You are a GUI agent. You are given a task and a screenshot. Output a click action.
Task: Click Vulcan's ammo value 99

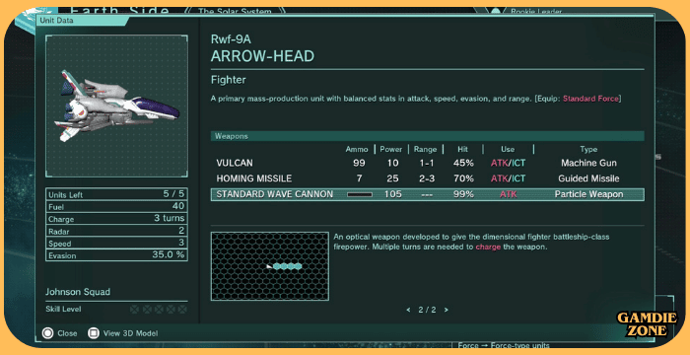coord(359,163)
